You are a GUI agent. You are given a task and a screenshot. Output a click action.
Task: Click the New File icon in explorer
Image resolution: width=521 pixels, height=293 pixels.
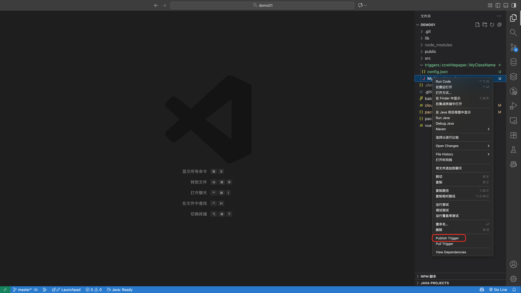click(477, 25)
